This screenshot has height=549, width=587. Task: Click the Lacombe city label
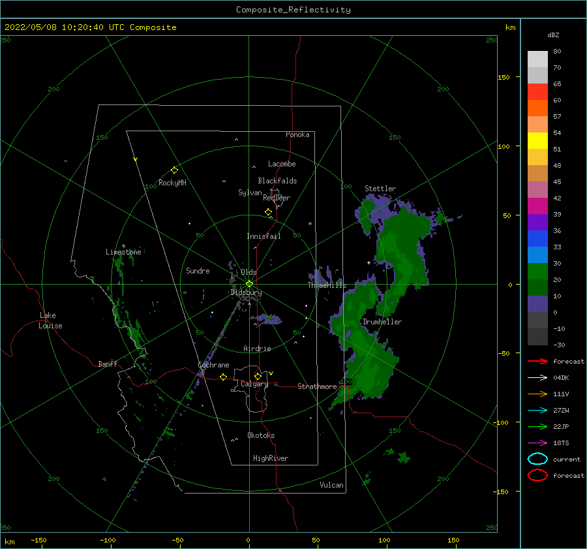click(x=282, y=164)
